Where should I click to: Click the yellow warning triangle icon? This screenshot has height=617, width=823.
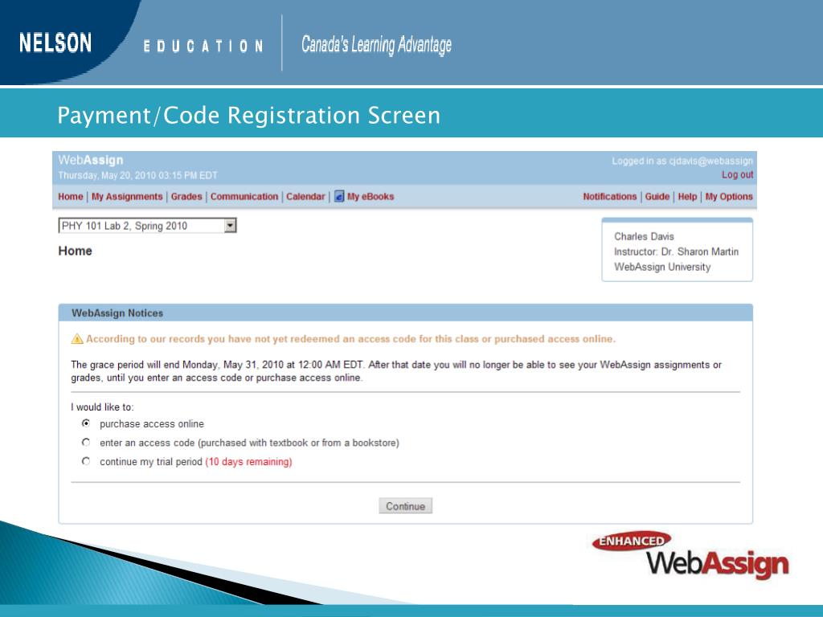click(x=77, y=339)
